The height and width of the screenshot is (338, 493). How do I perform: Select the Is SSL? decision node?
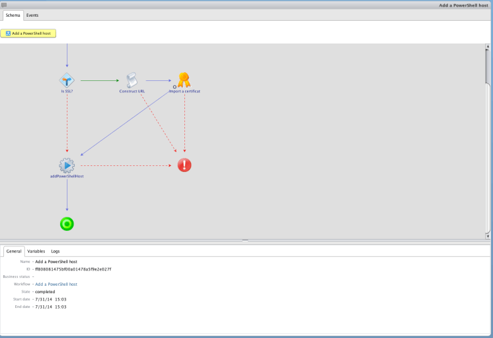pyautogui.click(x=67, y=80)
